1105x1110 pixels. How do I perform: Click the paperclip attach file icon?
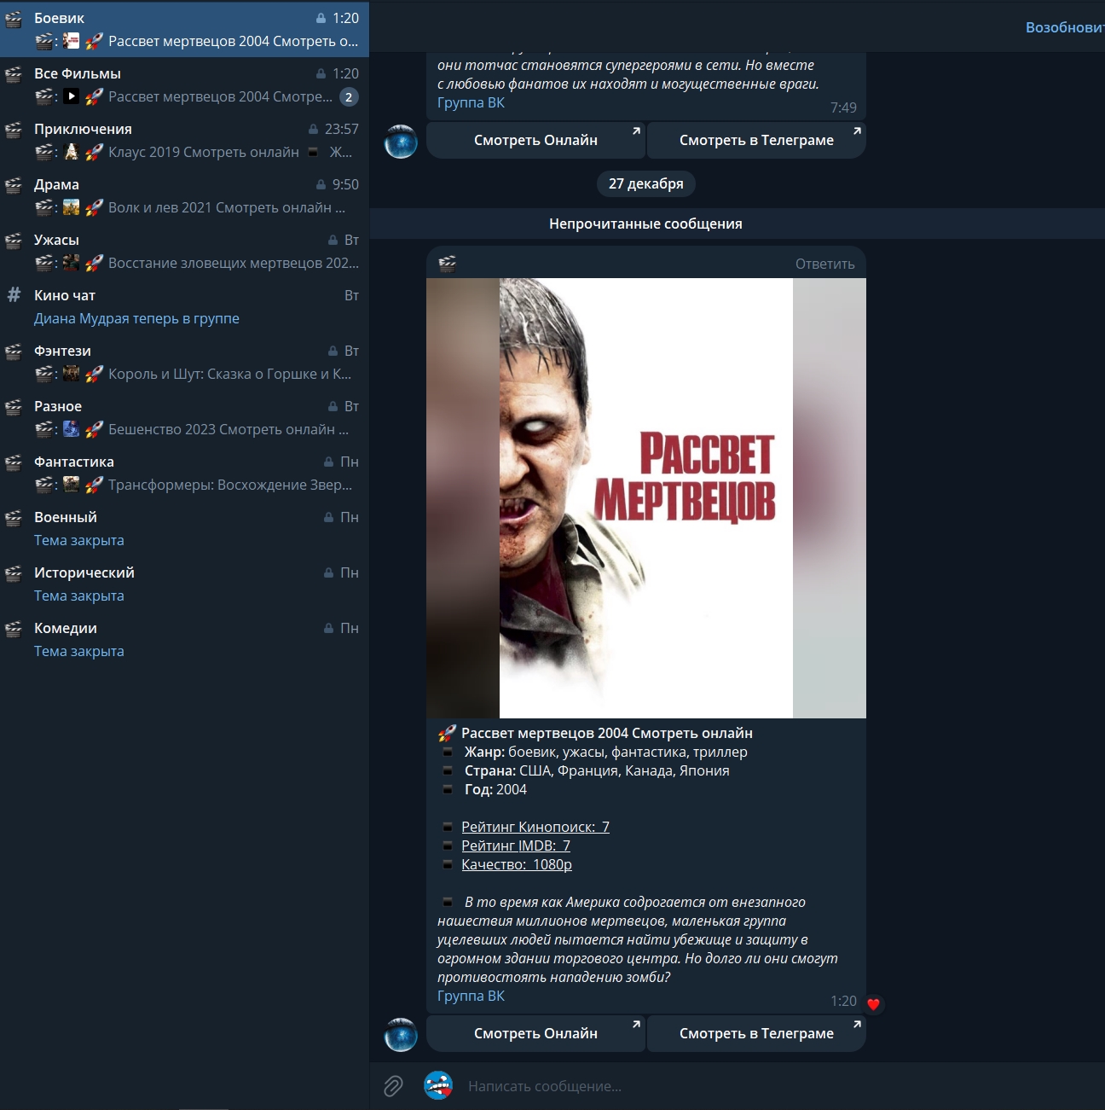point(392,1086)
